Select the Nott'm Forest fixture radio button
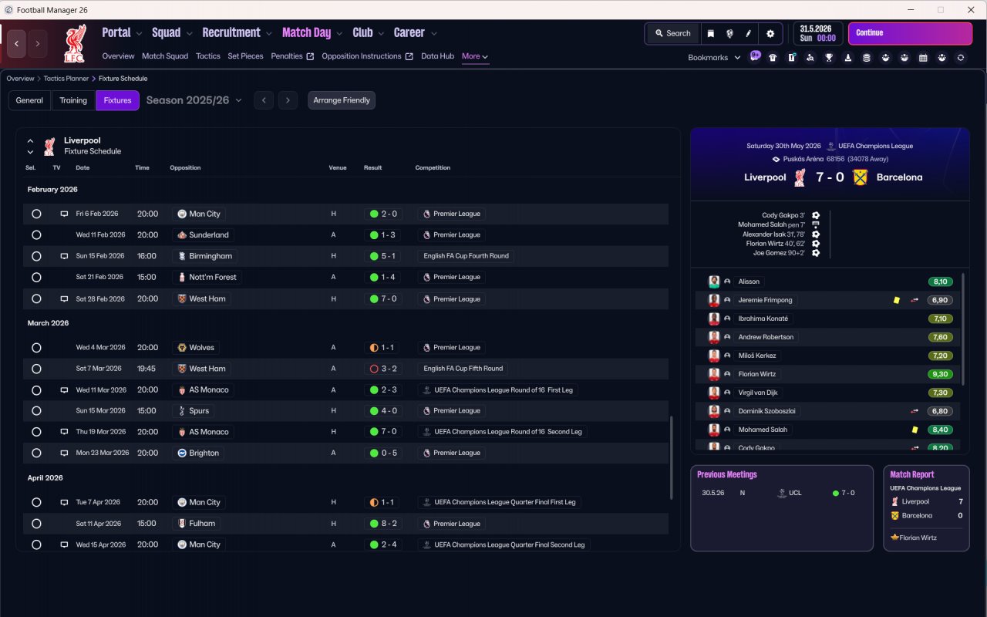 (36, 277)
